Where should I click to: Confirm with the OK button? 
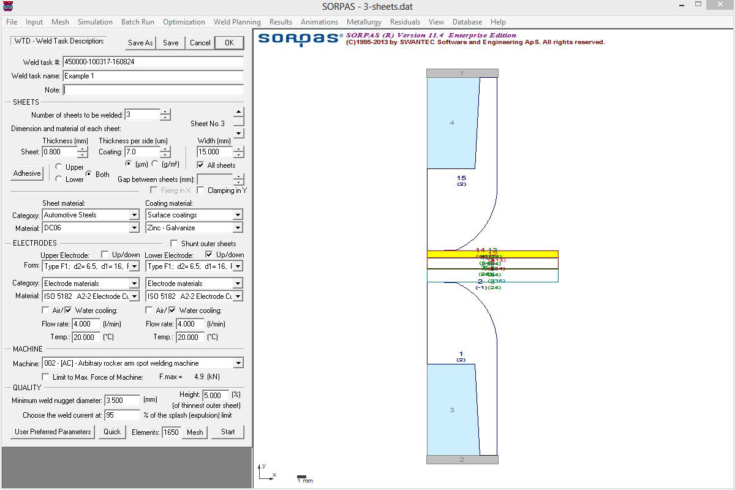click(x=229, y=43)
